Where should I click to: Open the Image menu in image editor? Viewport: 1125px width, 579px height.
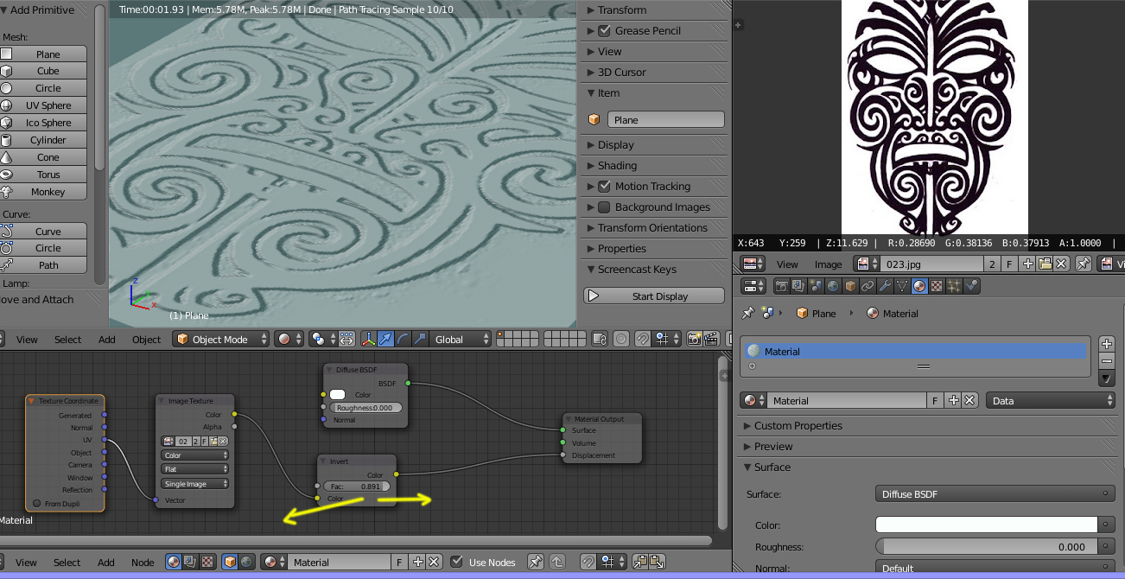(828, 264)
